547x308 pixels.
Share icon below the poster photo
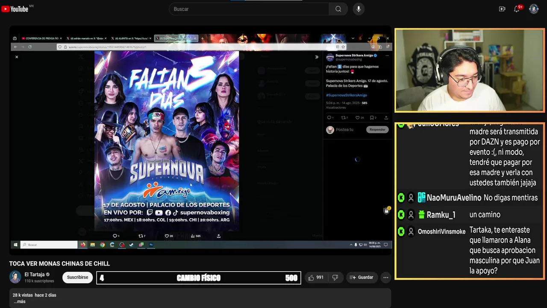pyautogui.click(x=219, y=236)
